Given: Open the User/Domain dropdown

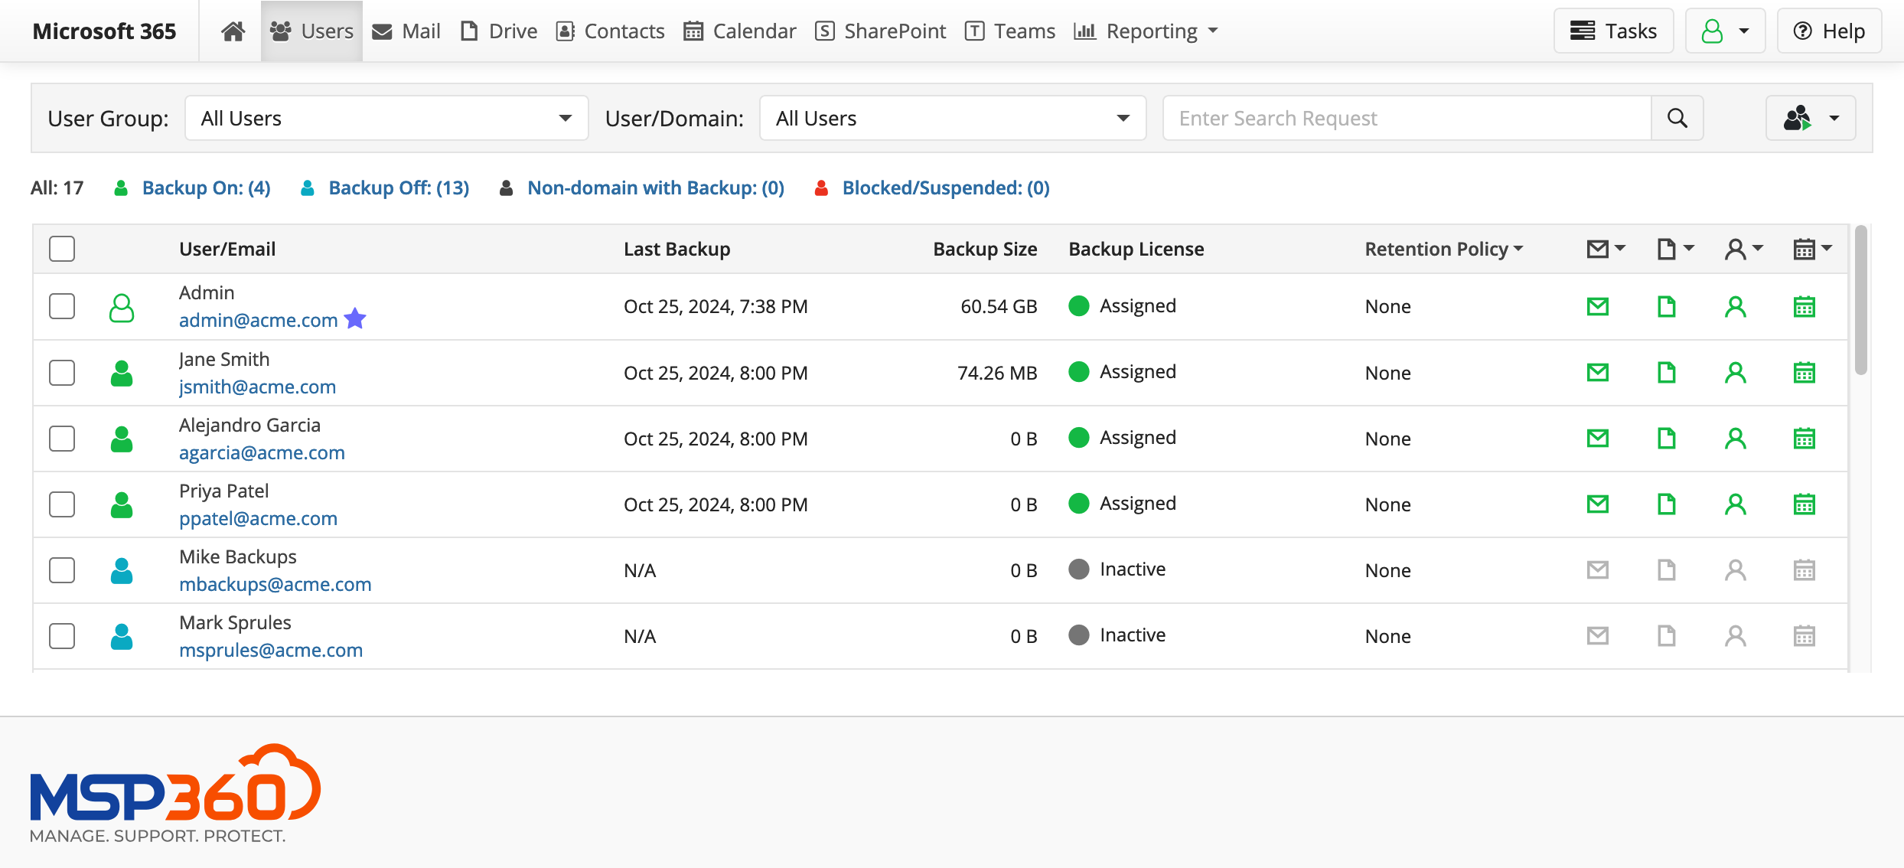Looking at the screenshot, I should point(953,118).
